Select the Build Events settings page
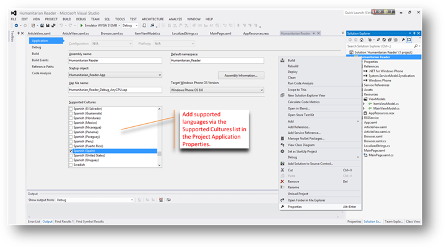Viewport: 444px width, 247px height. pyautogui.click(x=40, y=60)
